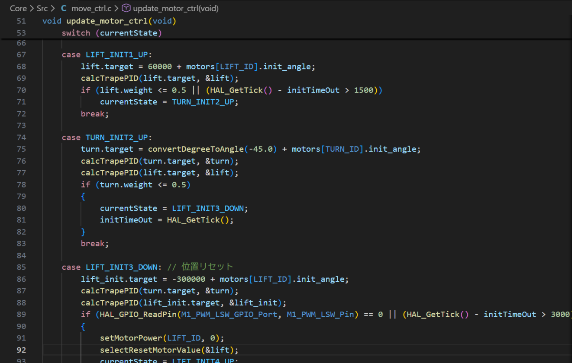This screenshot has width=572, height=363.
Task: Click line number 85 in the gutter
Action: (21, 267)
